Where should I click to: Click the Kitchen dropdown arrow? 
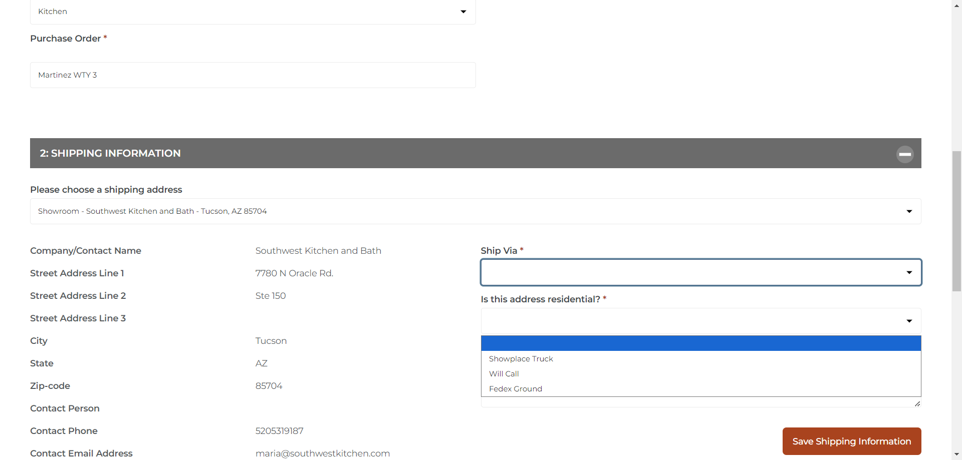[463, 12]
